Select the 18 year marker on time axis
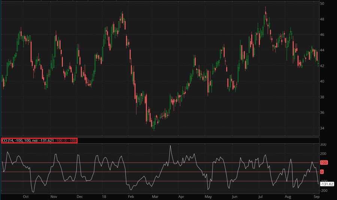This screenshot has height=200, width=337. (x=104, y=196)
